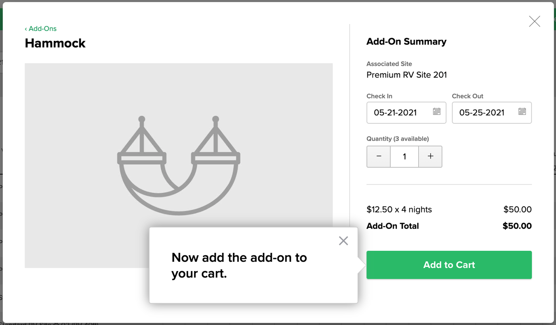The image size is (556, 325).
Task: Click the Premium RV Site 201 label
Action: click(x=406, y=75)
